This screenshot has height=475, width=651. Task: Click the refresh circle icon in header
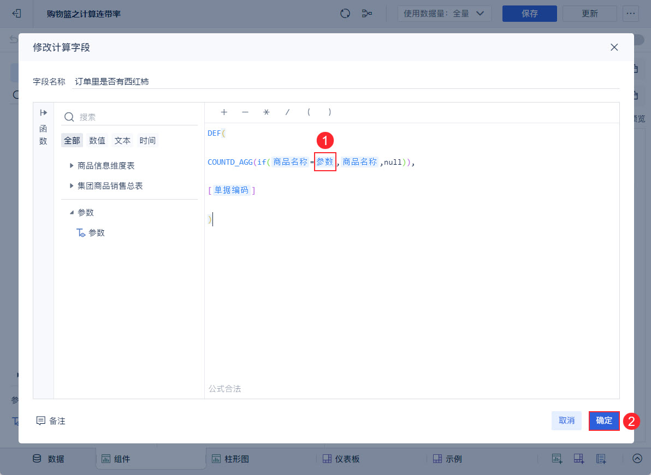point(345,14)
